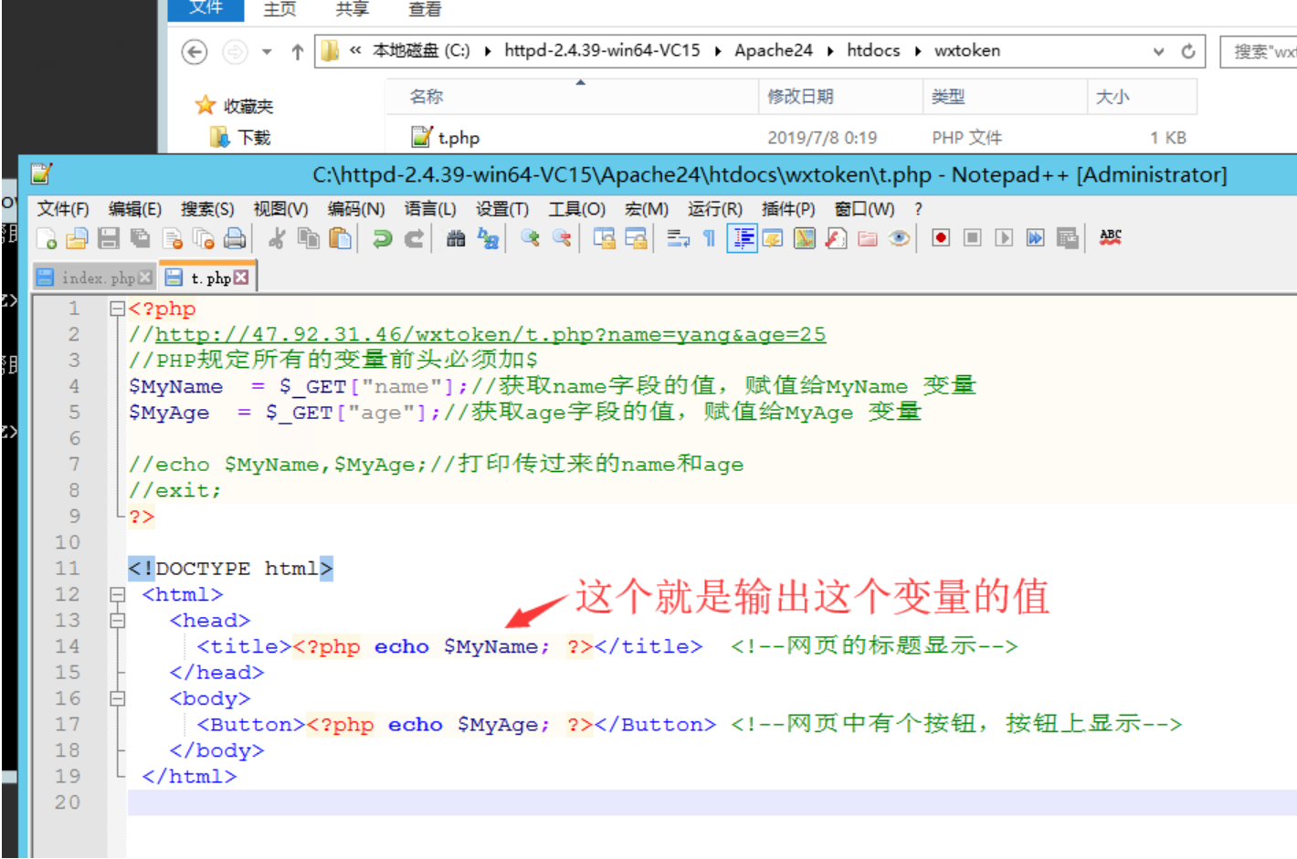This screenshot has height=859, width=1297.
Task: Click the Print icon in toolbar
Action: pos(235,239)
